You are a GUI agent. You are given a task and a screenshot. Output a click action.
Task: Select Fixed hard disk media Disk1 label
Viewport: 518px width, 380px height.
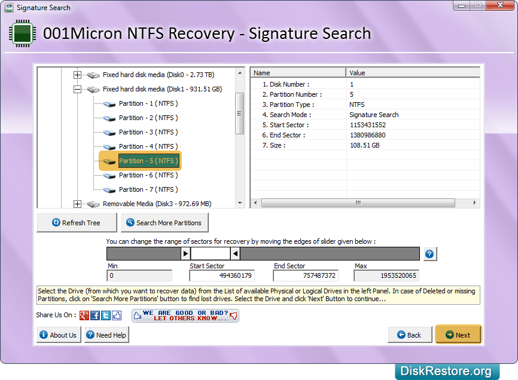click(x=163, y=89)
